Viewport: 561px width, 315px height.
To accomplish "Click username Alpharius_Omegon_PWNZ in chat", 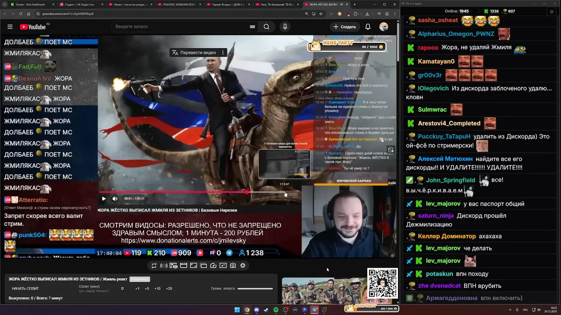I will click(x=456, y=34).
